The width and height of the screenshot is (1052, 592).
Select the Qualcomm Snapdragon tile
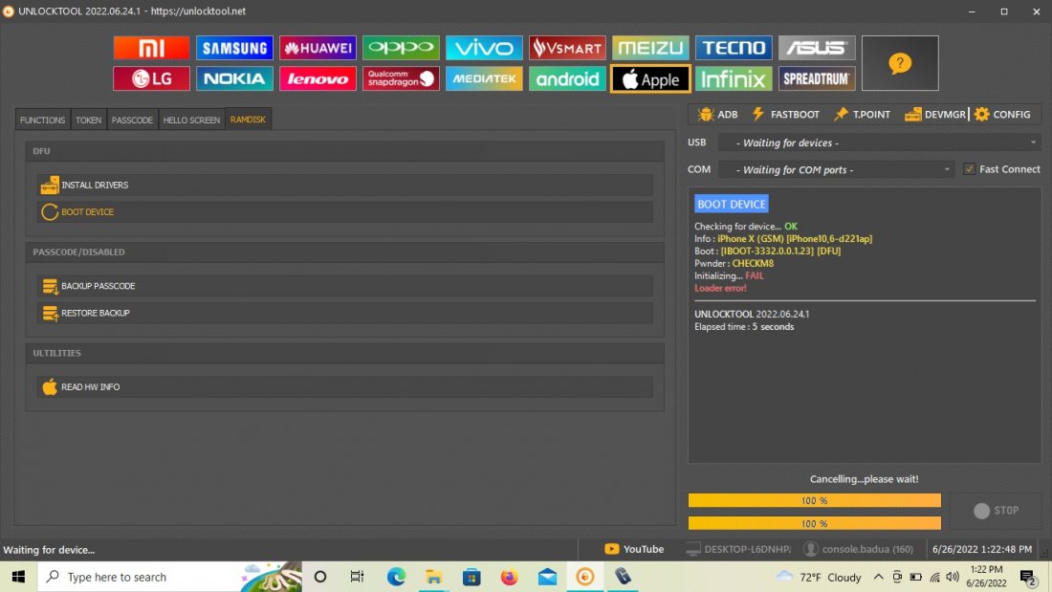point(401,78)
